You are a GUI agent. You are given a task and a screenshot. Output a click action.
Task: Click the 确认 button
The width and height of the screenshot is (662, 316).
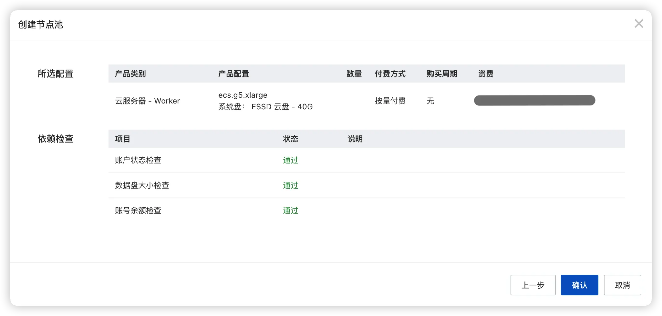[x=579, y=285]
